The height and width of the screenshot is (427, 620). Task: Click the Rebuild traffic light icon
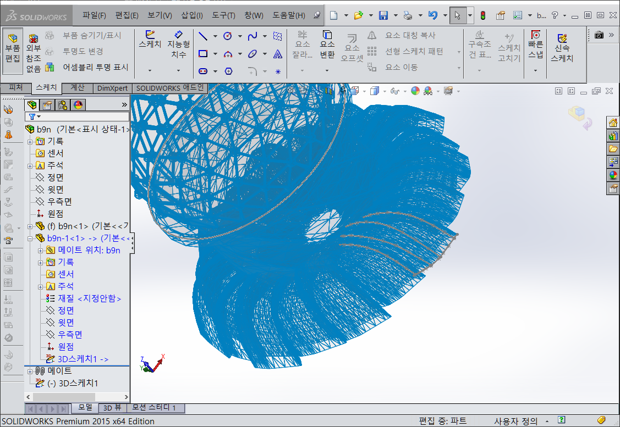(x=483, y=15)
